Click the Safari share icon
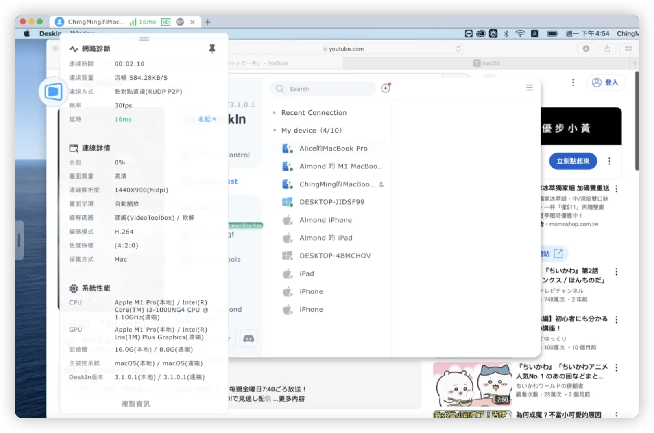This screenshot has height=433, width=654. coord(607,49)
